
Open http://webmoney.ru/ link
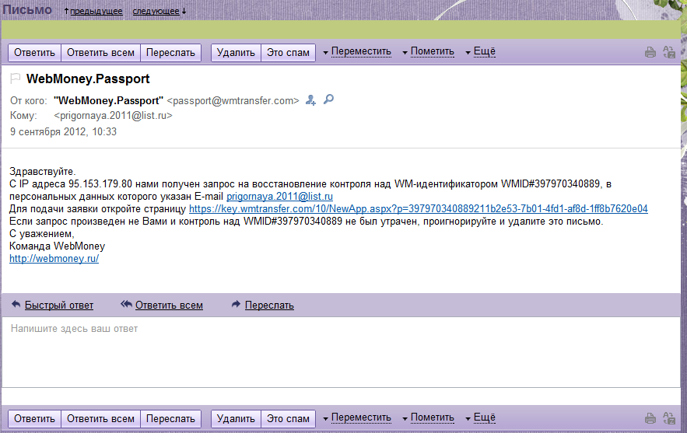[54, 258]
